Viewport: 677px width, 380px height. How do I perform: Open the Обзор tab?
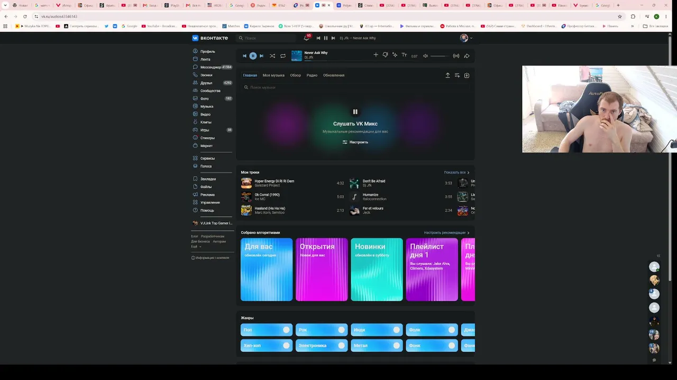pyautogui.click(x=295, y=75)
